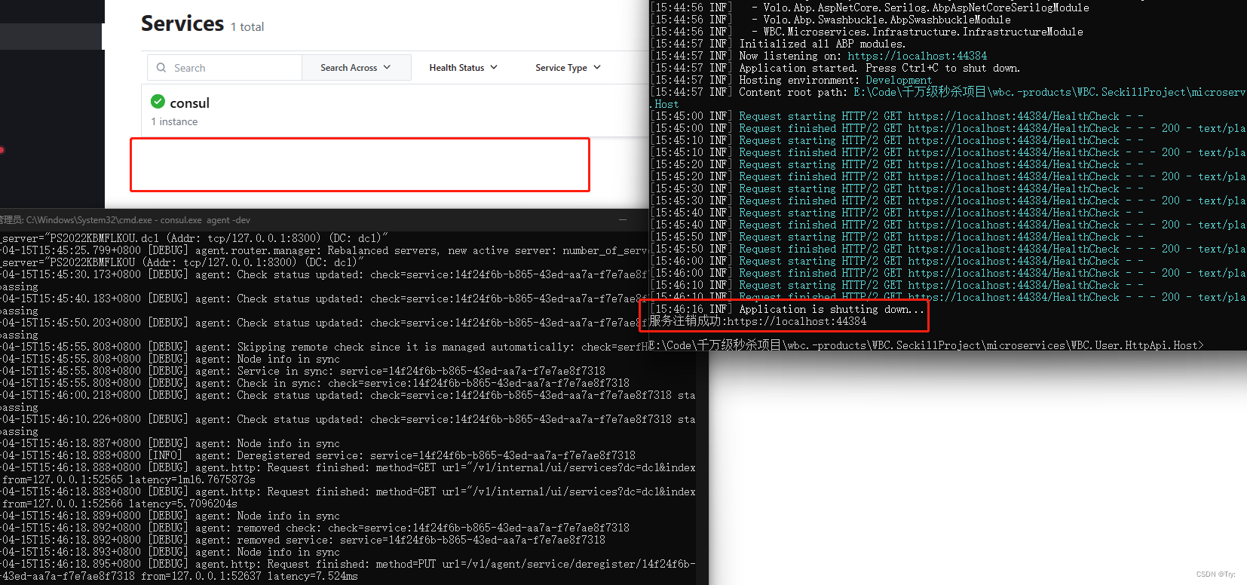Click the 'Content root path:' log line
The height and width of the screenshot is (585, 1247).
point(948,92)
